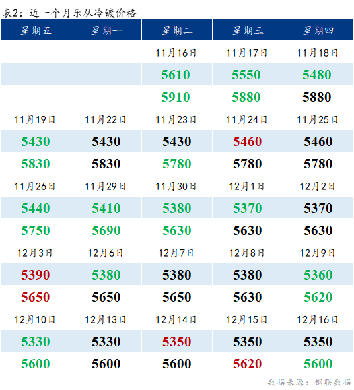Viewport: 354px width, 390px height.
Task: Select the 星期一 header cell
Action: [x=106, y=30]
